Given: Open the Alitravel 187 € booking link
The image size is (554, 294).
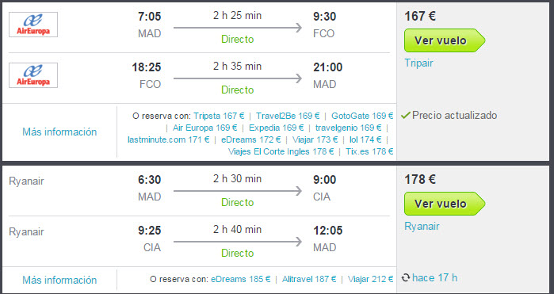Looking at the screenshot, I should [x=309, y=279].
